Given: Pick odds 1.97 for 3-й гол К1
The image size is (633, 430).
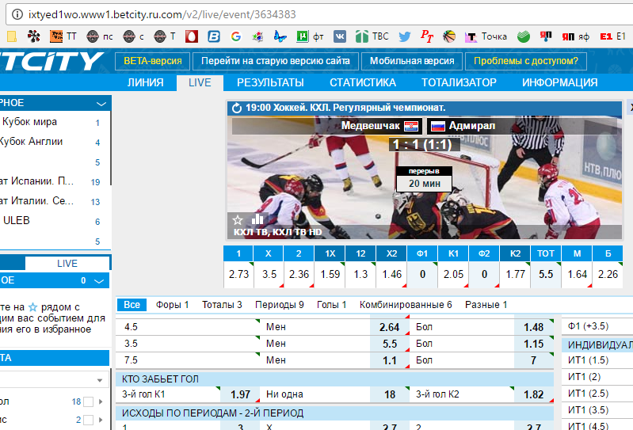Looking at the screenshot, I should point(239,394).
